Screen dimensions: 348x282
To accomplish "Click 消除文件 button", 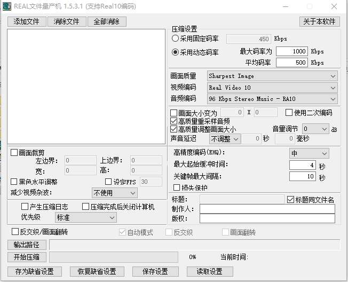I will (67, 21).
